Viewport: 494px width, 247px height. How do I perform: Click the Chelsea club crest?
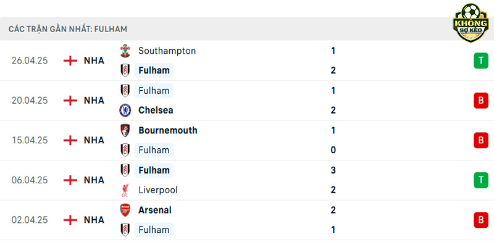pyautogui.click(x=125, y=111)
